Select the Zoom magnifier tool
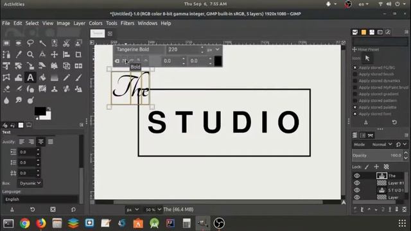The width and height of the screenshot is (411, 231). (30, 55)
